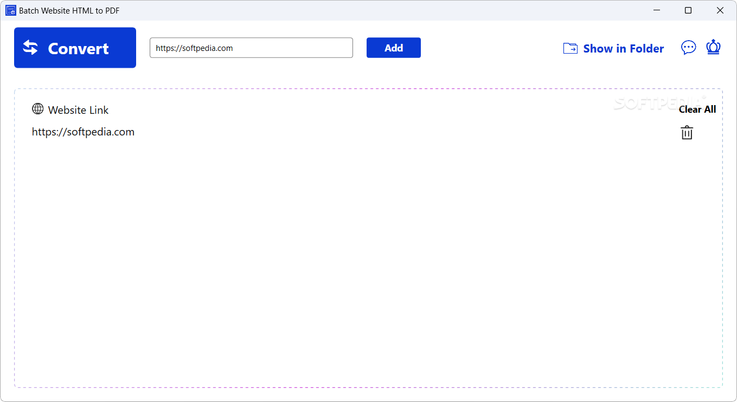
Task: Maximize the application window
Action: [x=688, y=10]
